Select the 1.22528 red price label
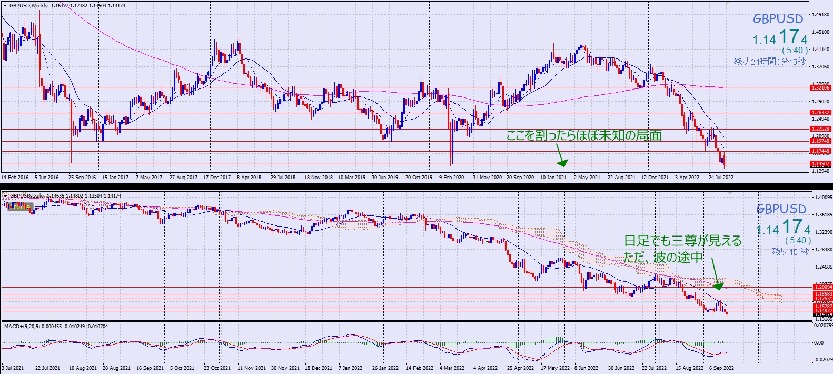This screenshot has height=374, width=833. [x=820, y=129]
